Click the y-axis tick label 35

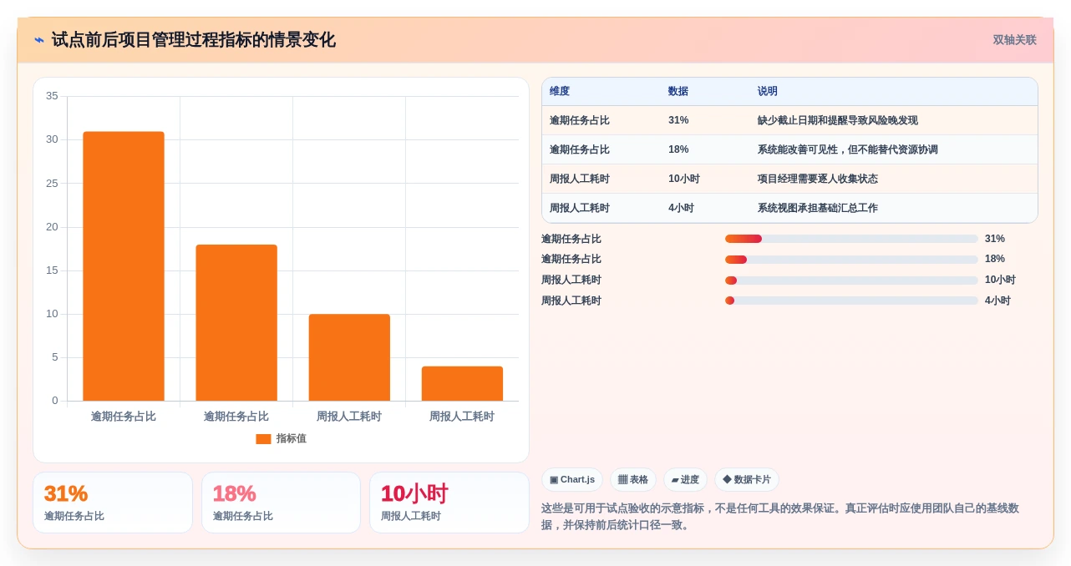52,96
